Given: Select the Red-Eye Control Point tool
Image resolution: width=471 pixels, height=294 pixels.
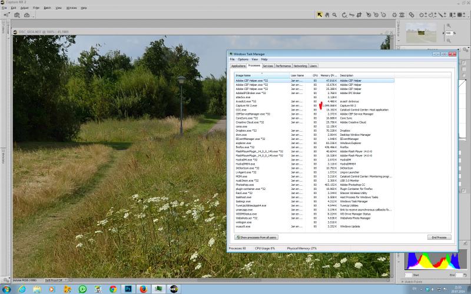Looking at the screenshot, I should (402, 15).
